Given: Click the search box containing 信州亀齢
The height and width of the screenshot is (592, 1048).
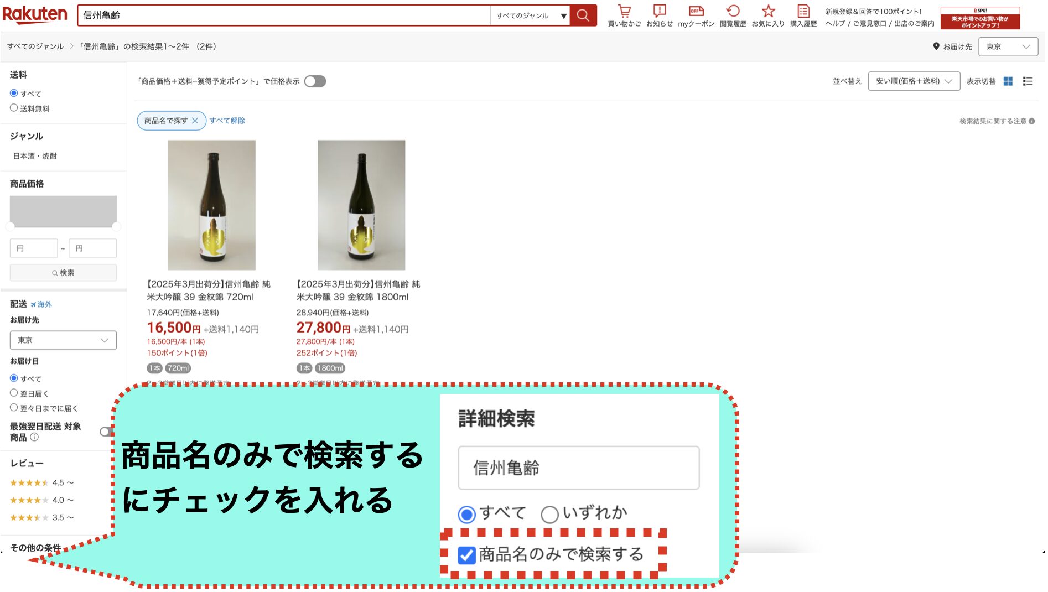Looking at the screenshot, I should pyautogui.click(x=284, y=15).
